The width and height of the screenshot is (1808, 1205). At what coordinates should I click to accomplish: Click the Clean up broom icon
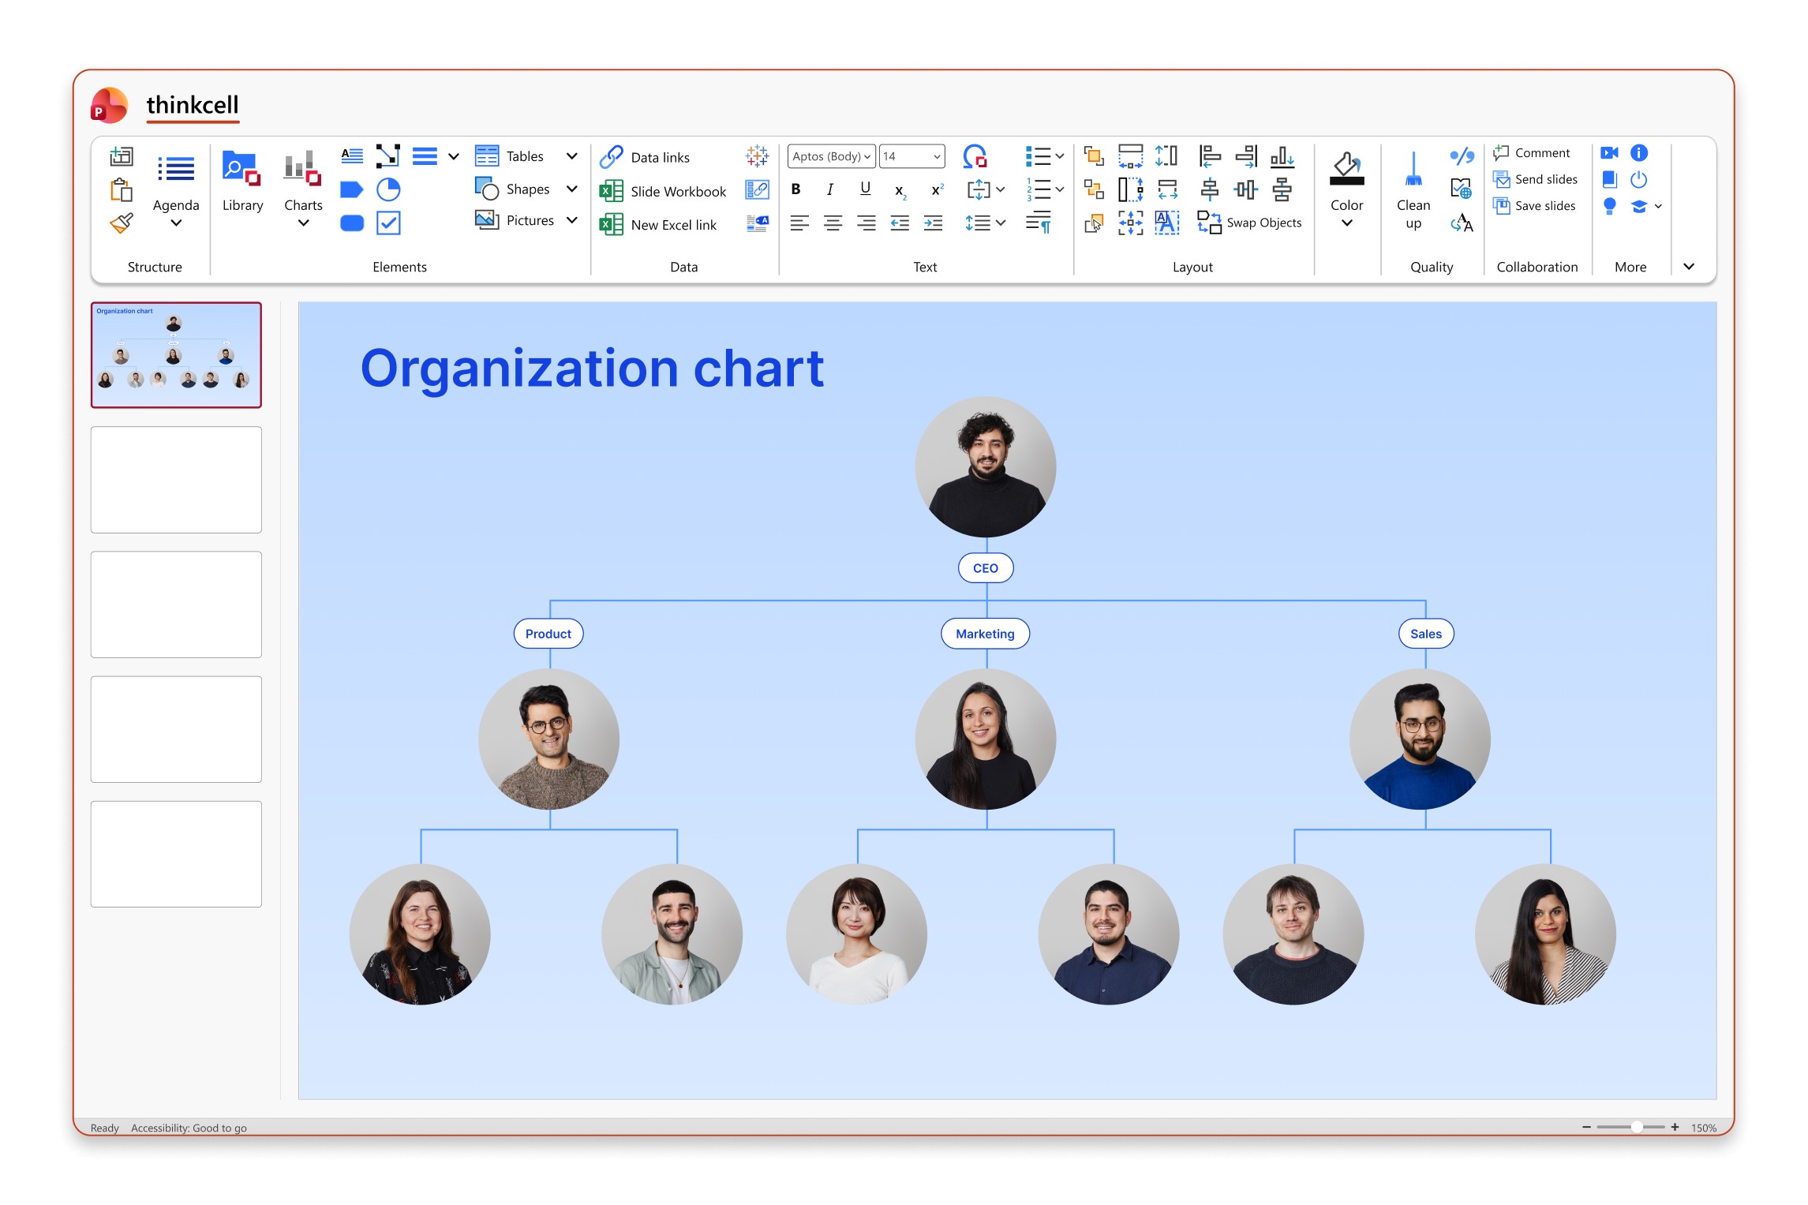(x=1413, y=169)
